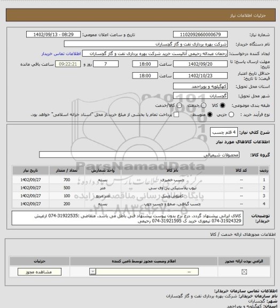The image size is (280, 308).
Task: Click the تعداد / مقدار column header
Action: 67,170
